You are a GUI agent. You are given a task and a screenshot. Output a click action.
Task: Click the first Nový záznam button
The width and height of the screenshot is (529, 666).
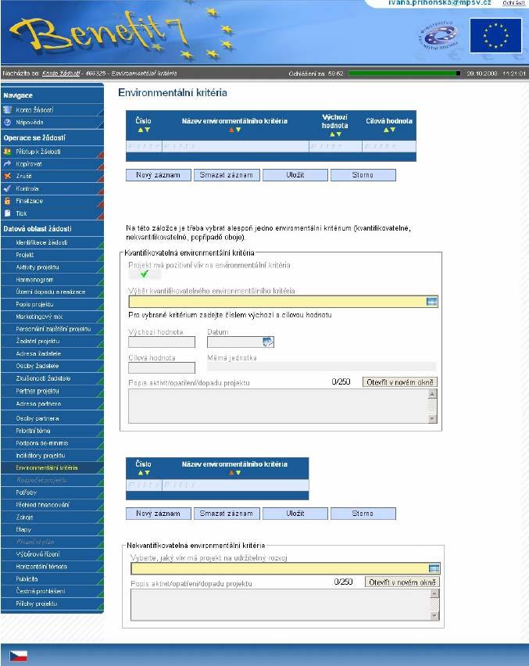click(x=159, y=175)
